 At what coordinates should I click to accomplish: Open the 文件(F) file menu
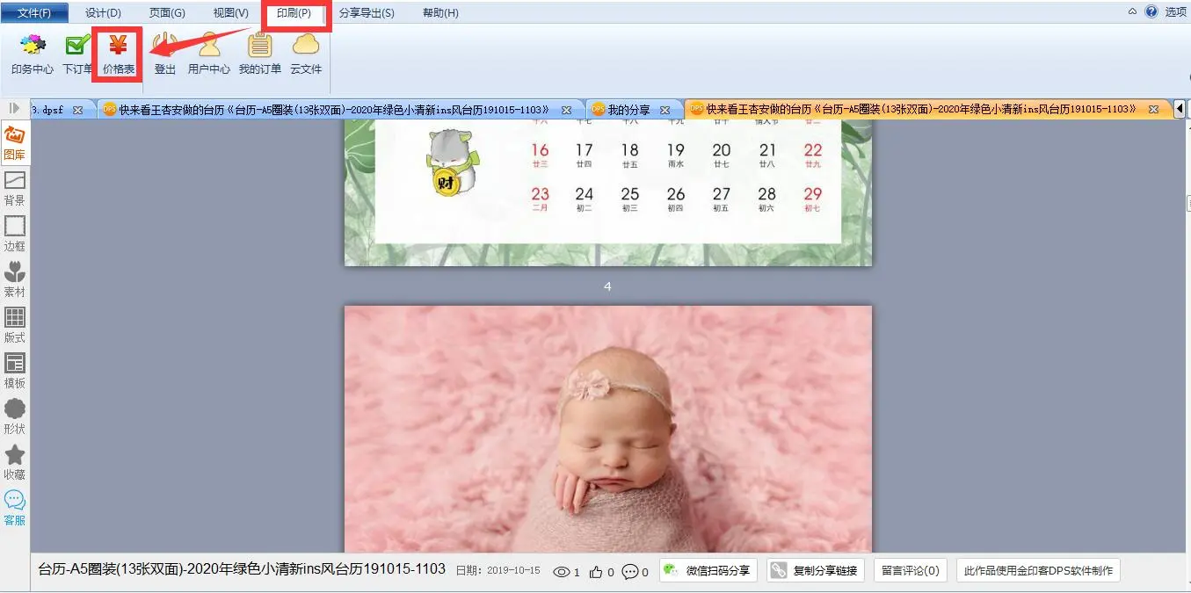click(x=34, y=13)
